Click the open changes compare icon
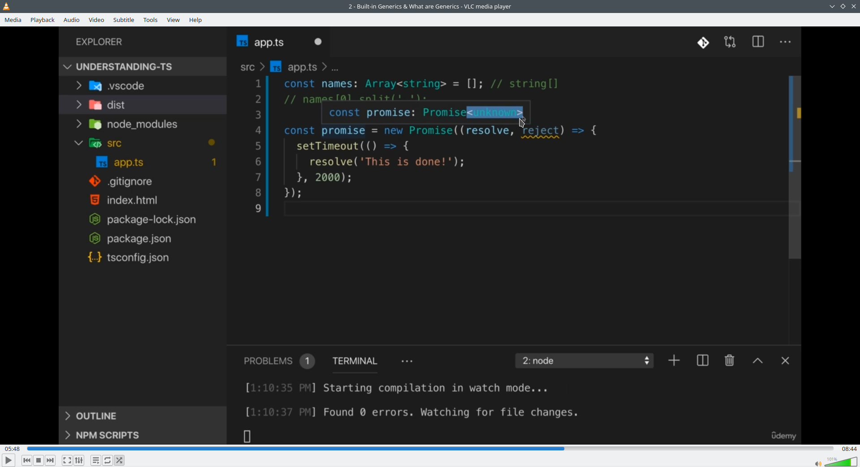 pos(731,42)
